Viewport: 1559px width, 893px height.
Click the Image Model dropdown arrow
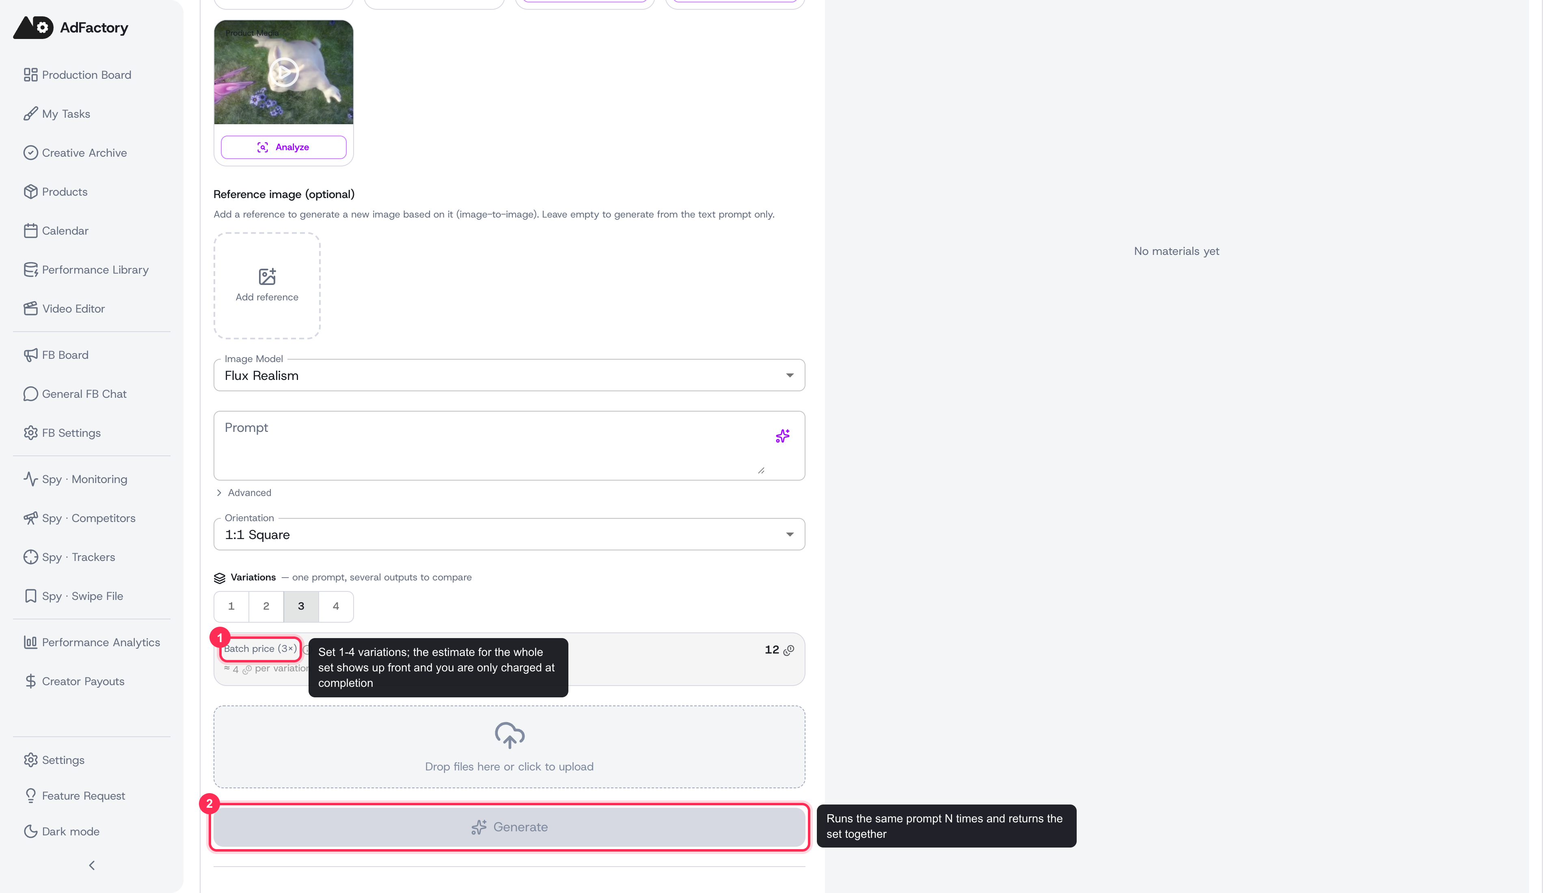790,375
